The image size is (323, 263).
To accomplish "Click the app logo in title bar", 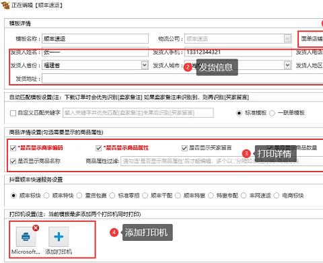I will point(5,5).
